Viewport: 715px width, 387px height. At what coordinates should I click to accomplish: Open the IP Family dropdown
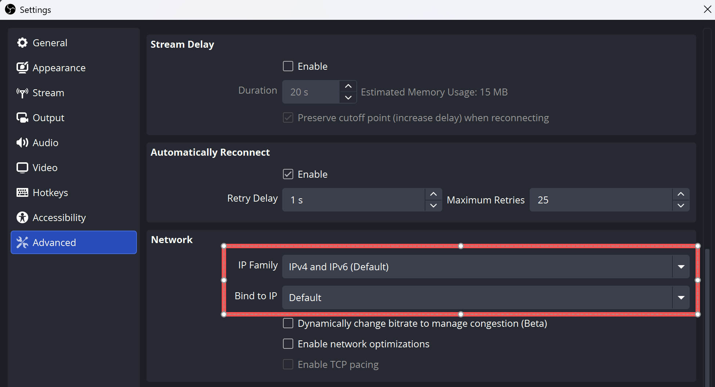[x=486, y=267]
